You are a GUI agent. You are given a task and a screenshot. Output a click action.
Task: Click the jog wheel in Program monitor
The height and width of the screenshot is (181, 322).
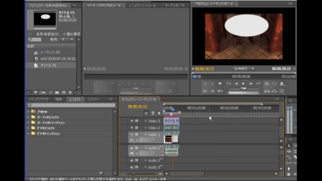coord(244,93)
